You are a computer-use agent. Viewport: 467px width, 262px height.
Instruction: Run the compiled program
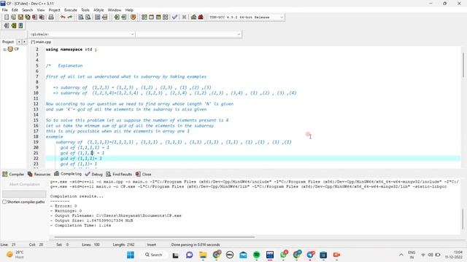pyautogui.click(x=151, y=17)
